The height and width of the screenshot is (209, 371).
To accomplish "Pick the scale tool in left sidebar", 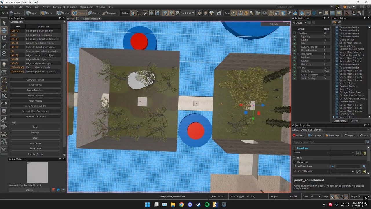I will (4, 46).
